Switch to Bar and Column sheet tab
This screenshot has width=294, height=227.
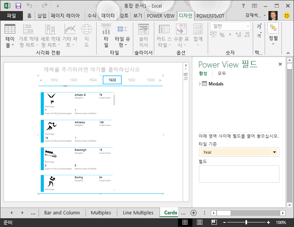(x=62, y=213)
